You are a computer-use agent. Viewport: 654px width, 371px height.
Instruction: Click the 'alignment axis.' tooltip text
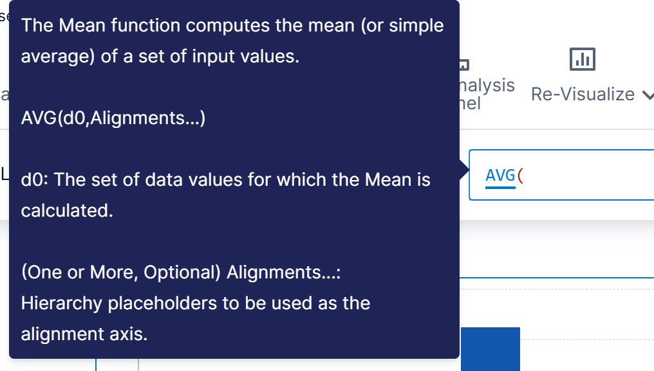click(84, 334)
